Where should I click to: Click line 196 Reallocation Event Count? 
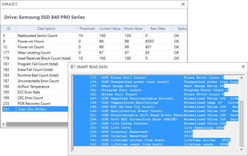click(164, 111)
